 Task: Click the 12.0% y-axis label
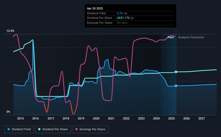[x=10, y=31]
